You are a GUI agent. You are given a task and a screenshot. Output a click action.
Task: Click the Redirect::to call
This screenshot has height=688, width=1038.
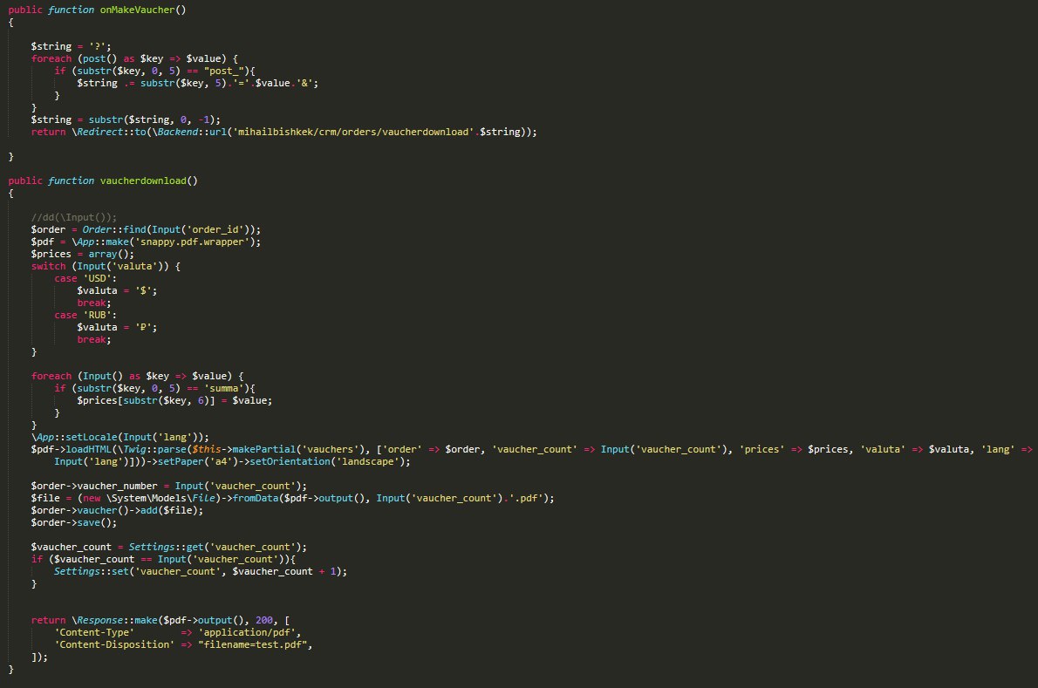point(108,132)
